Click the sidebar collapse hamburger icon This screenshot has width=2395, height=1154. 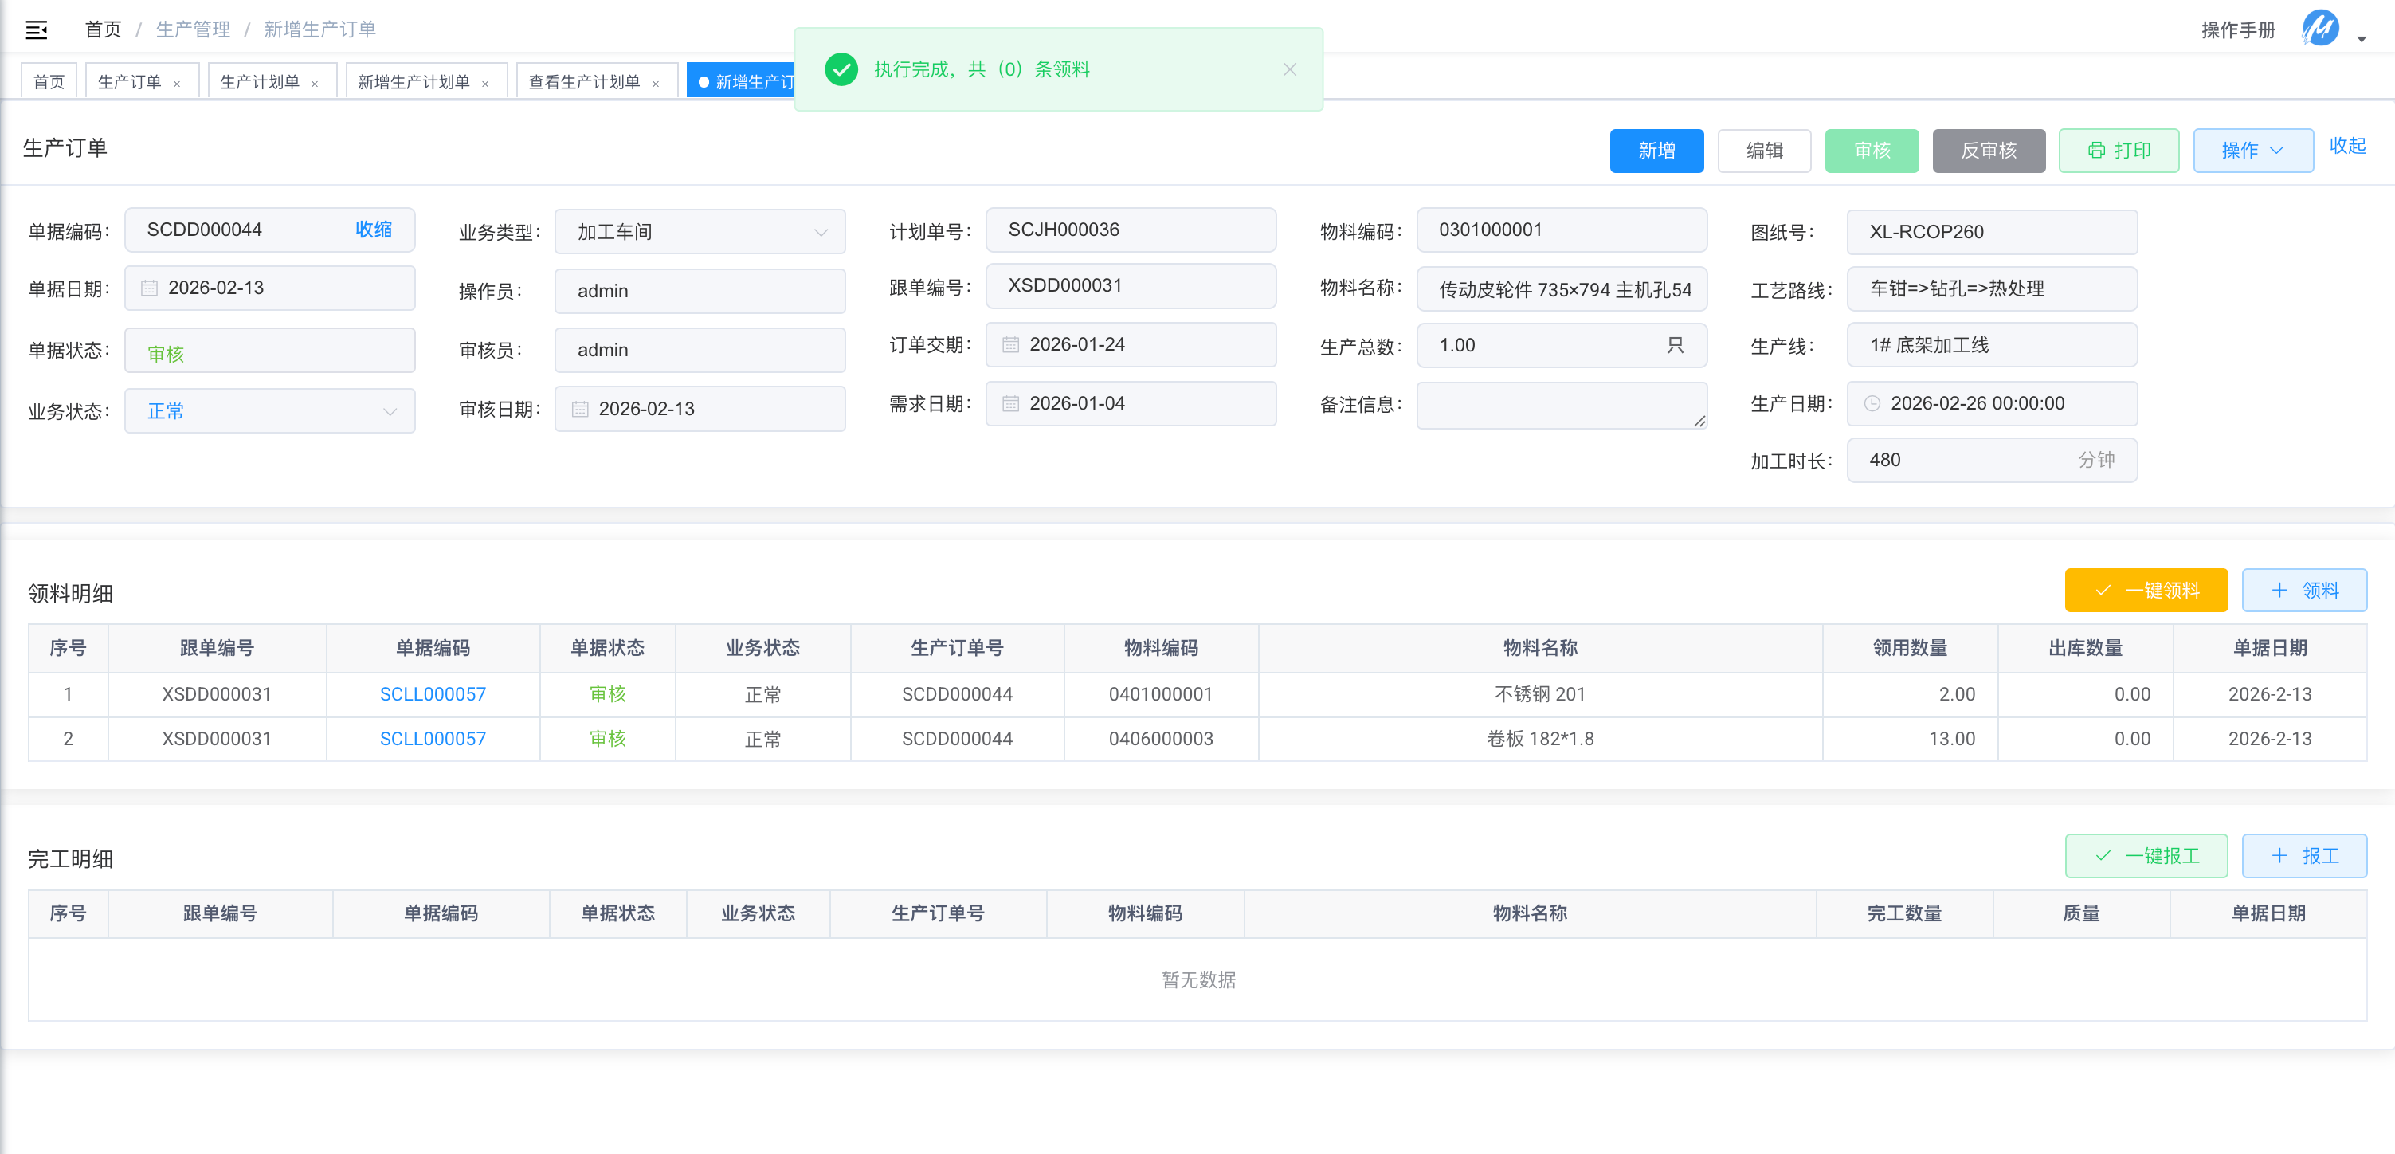point(37,29)
